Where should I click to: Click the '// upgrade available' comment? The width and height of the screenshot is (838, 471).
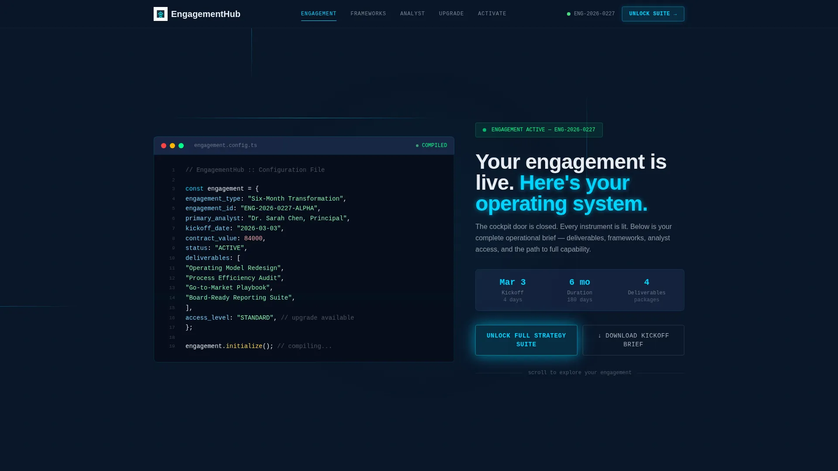317,318
